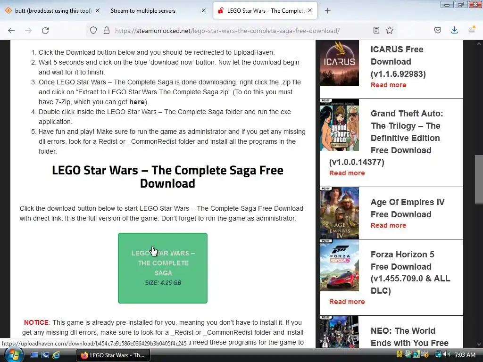Close the Stream to multiple servers tab
Viewport: 483px width, 362px height.
tap(204, 10)
